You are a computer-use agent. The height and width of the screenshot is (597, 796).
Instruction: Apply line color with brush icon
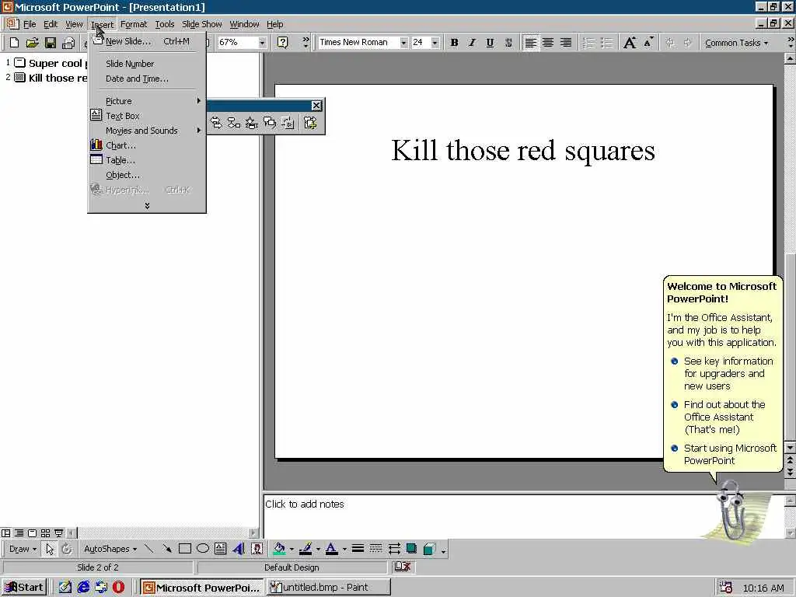pos(305,549)
